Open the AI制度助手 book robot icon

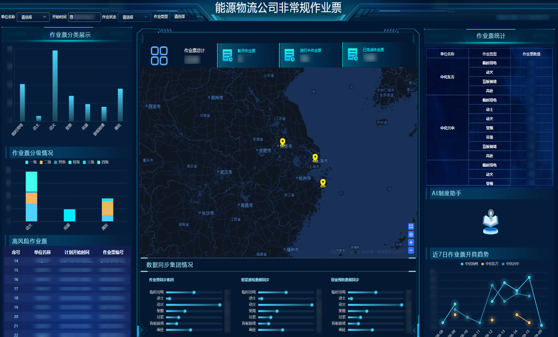coord(490,222)
